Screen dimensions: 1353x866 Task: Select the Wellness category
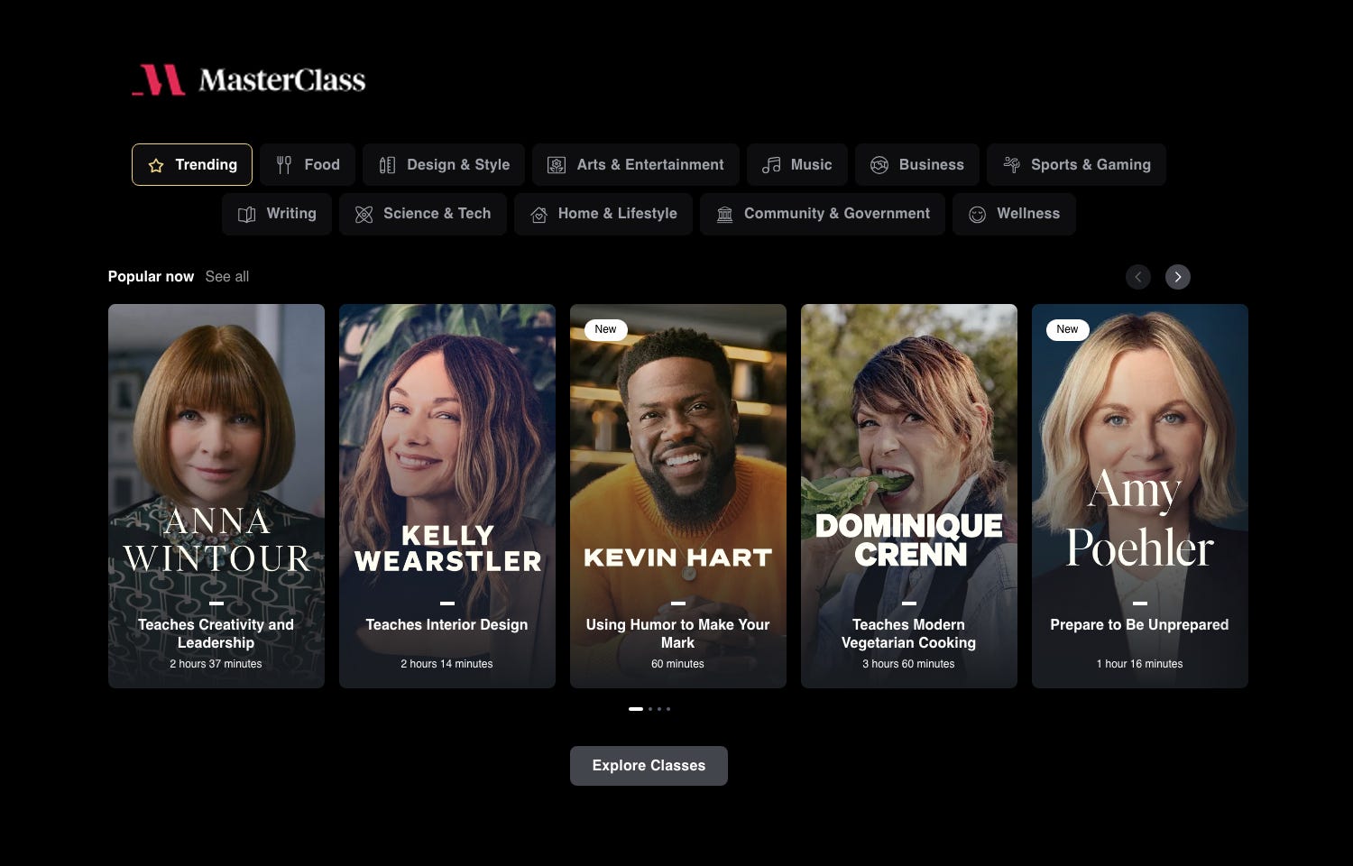[1014, 214]
